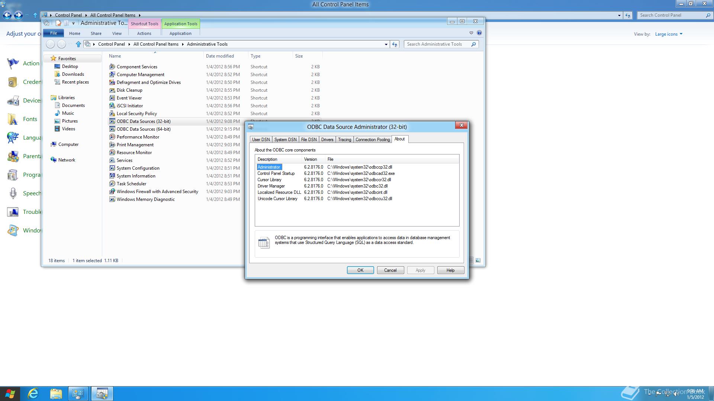Select Documents library

click(73, 105)
